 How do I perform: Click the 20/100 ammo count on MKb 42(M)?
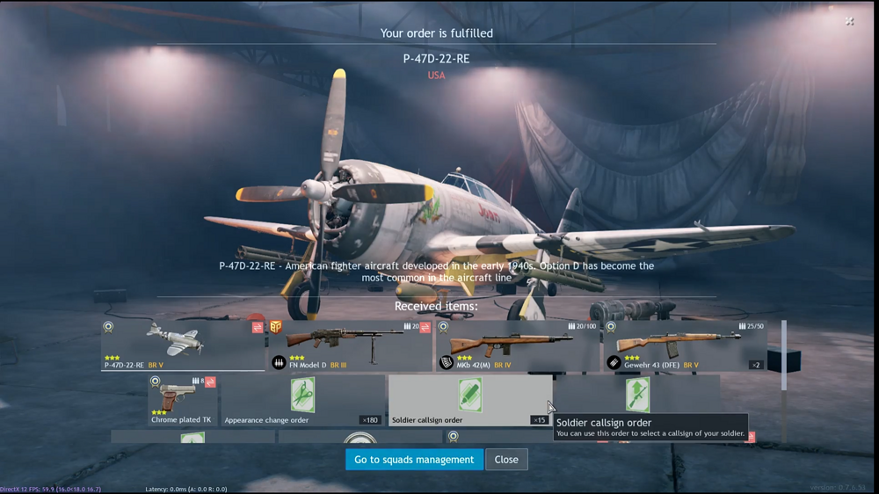coord(583,326)
